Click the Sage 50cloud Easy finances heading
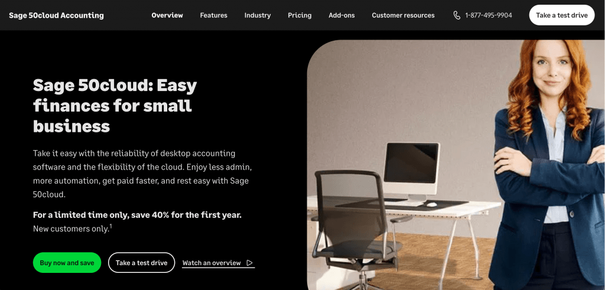Image resolution: width=605 pixels, height=290 pixels. pos(115,106)
